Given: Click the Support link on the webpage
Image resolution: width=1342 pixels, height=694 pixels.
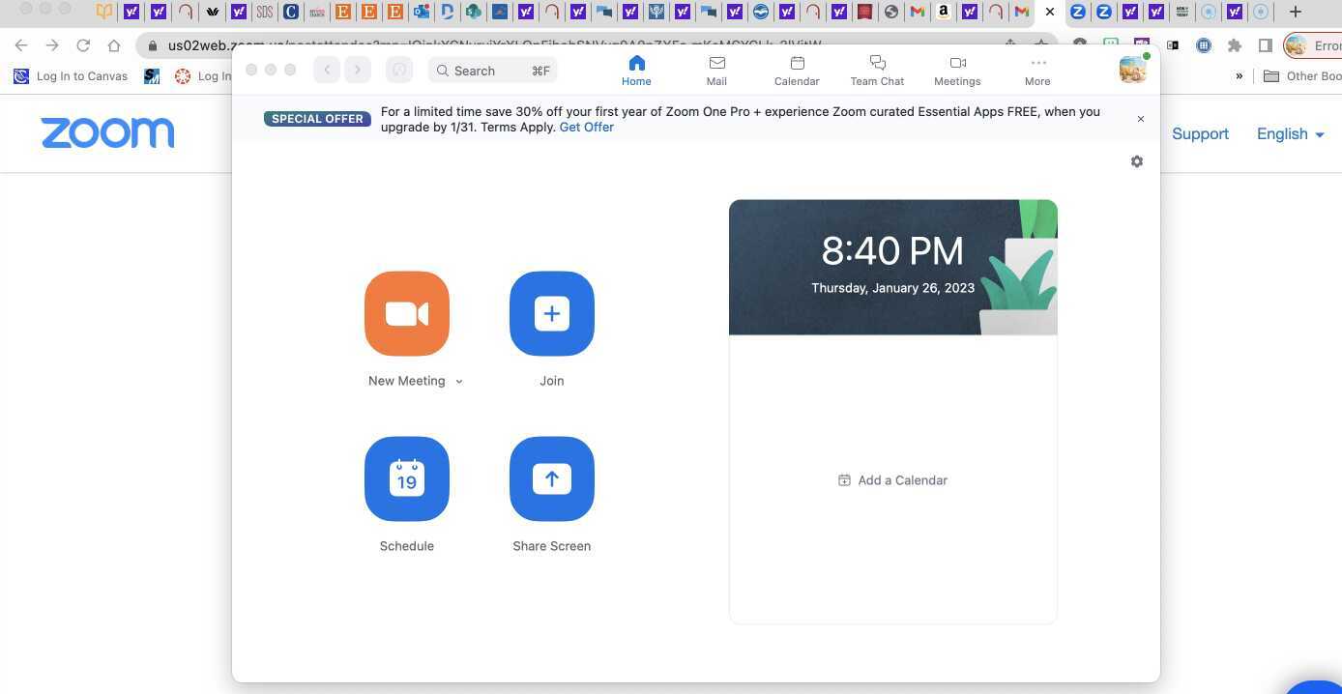Looking at the screenshot, I should tap(1200, 134).
